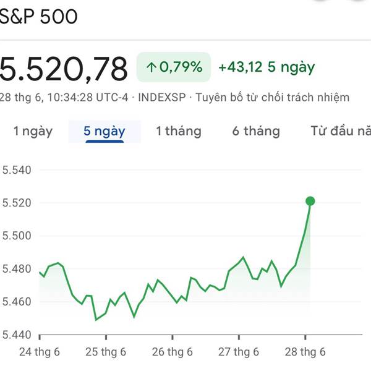
Task: Choose the "Từ đầu năm" range tab
Action: [340, 131]
